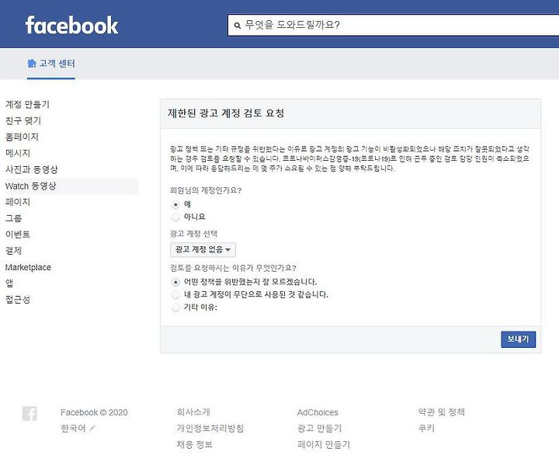Focus the 무엇을 도와드릴까요? search field
This screenshot has height=469, width=559.
coord(393,25)
